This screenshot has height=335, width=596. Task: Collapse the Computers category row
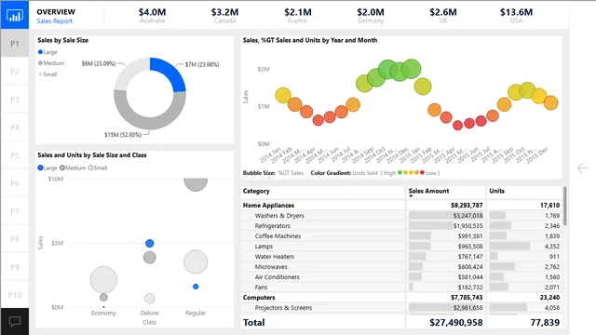[401, 298]
